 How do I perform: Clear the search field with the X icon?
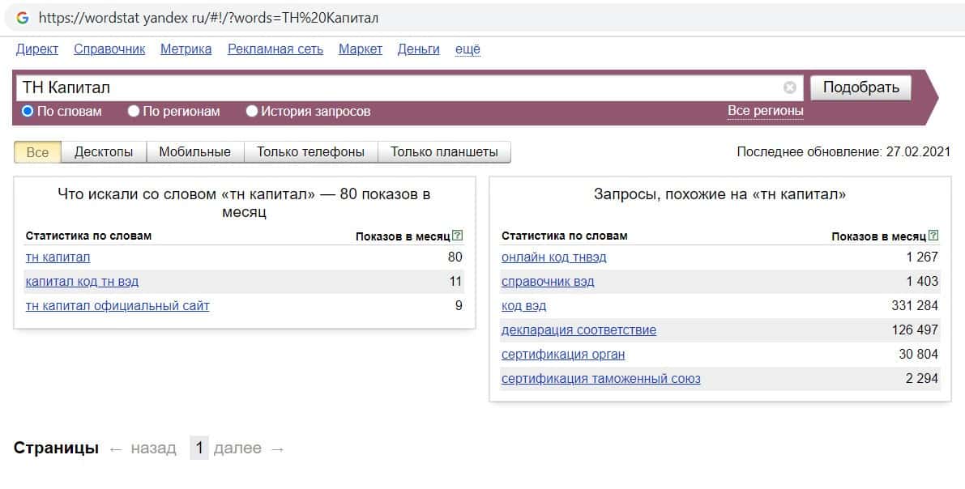click(x=789, y=87)
